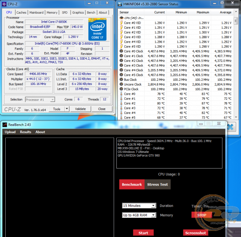Click the Current column header
The image size is (241, 237).
pyautogui.click(x=156, y=12)
